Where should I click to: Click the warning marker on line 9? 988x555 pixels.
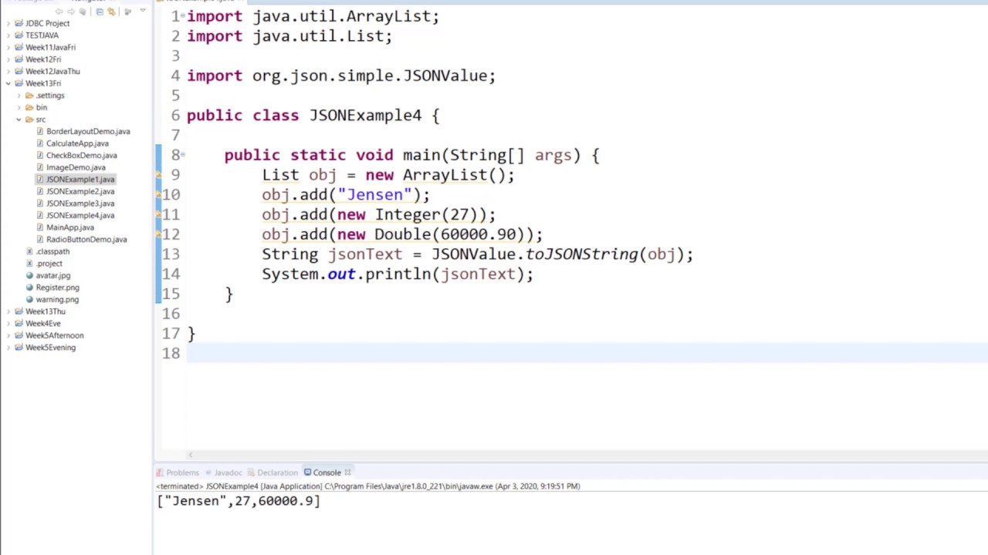coord(158,175)
